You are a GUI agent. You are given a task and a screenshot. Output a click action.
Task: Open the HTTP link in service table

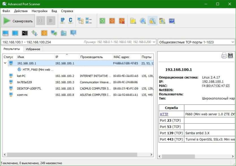(x=164, y=114)
